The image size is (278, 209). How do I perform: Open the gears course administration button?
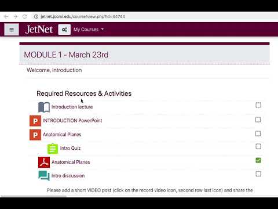[x=64, y=30]
